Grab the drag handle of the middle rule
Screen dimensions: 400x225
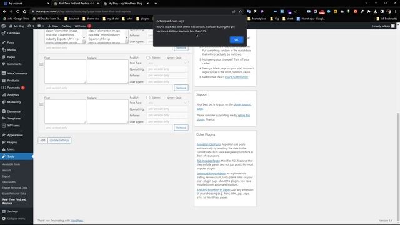pyautogui.click(x=41, y=64)
